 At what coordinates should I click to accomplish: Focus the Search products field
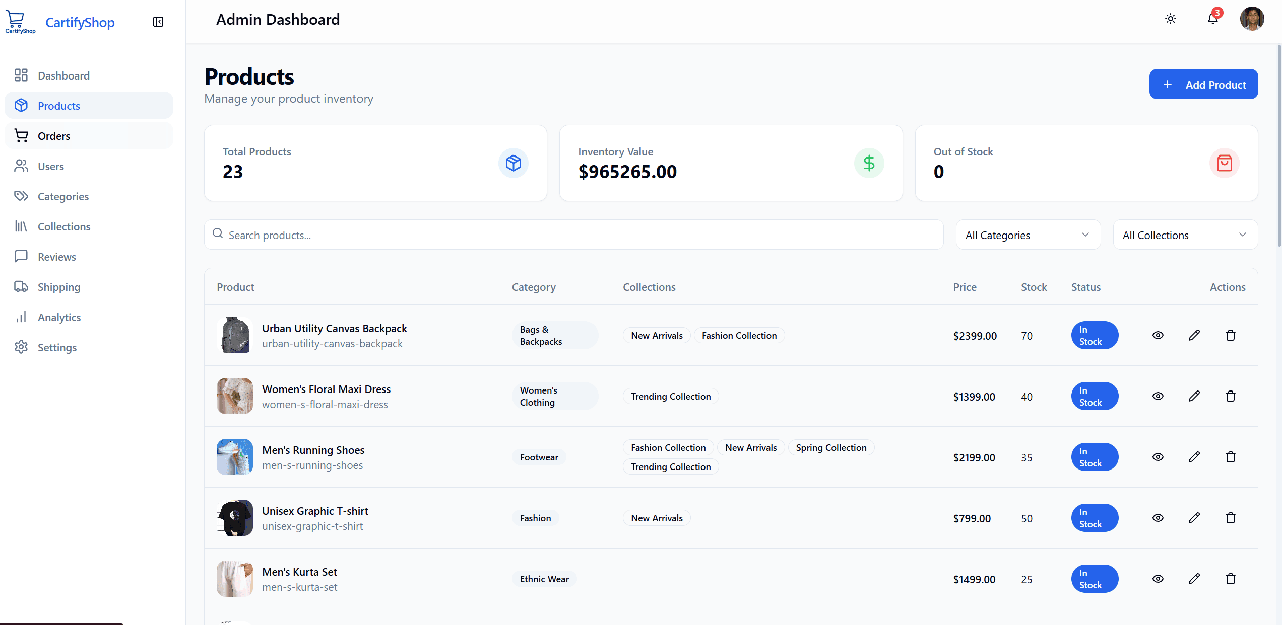pos(573,235)
